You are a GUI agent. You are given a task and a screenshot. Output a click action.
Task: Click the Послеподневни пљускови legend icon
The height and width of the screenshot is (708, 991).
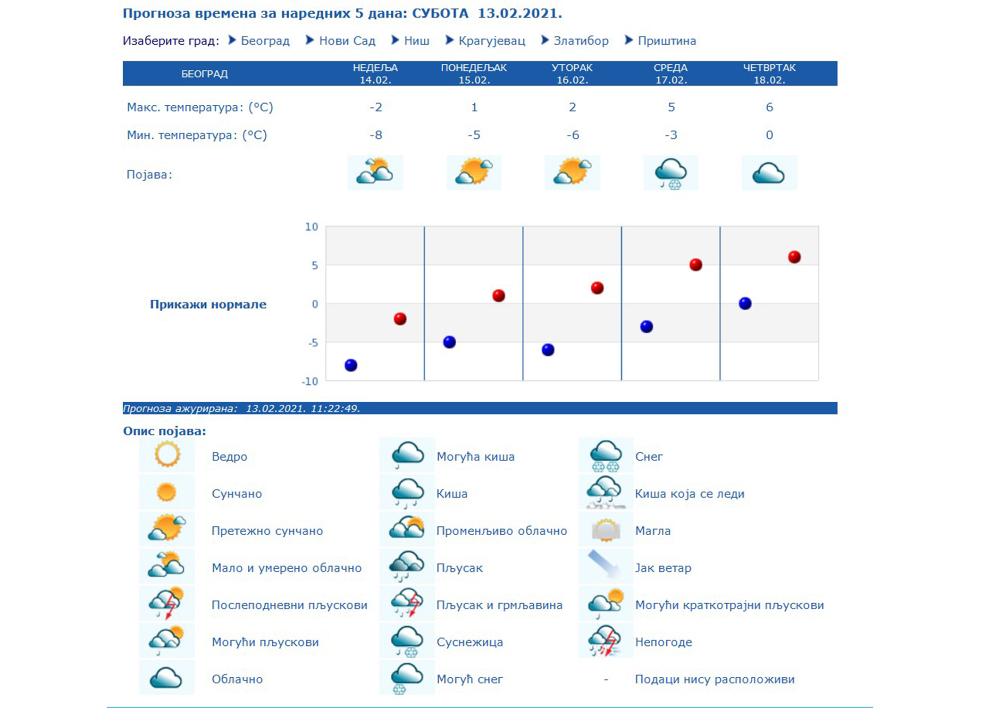point(167,603)
